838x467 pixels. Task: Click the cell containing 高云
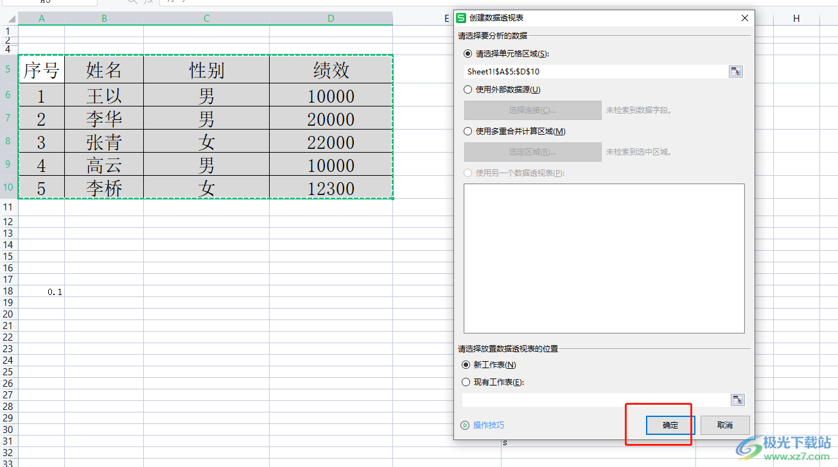point(104,164)
